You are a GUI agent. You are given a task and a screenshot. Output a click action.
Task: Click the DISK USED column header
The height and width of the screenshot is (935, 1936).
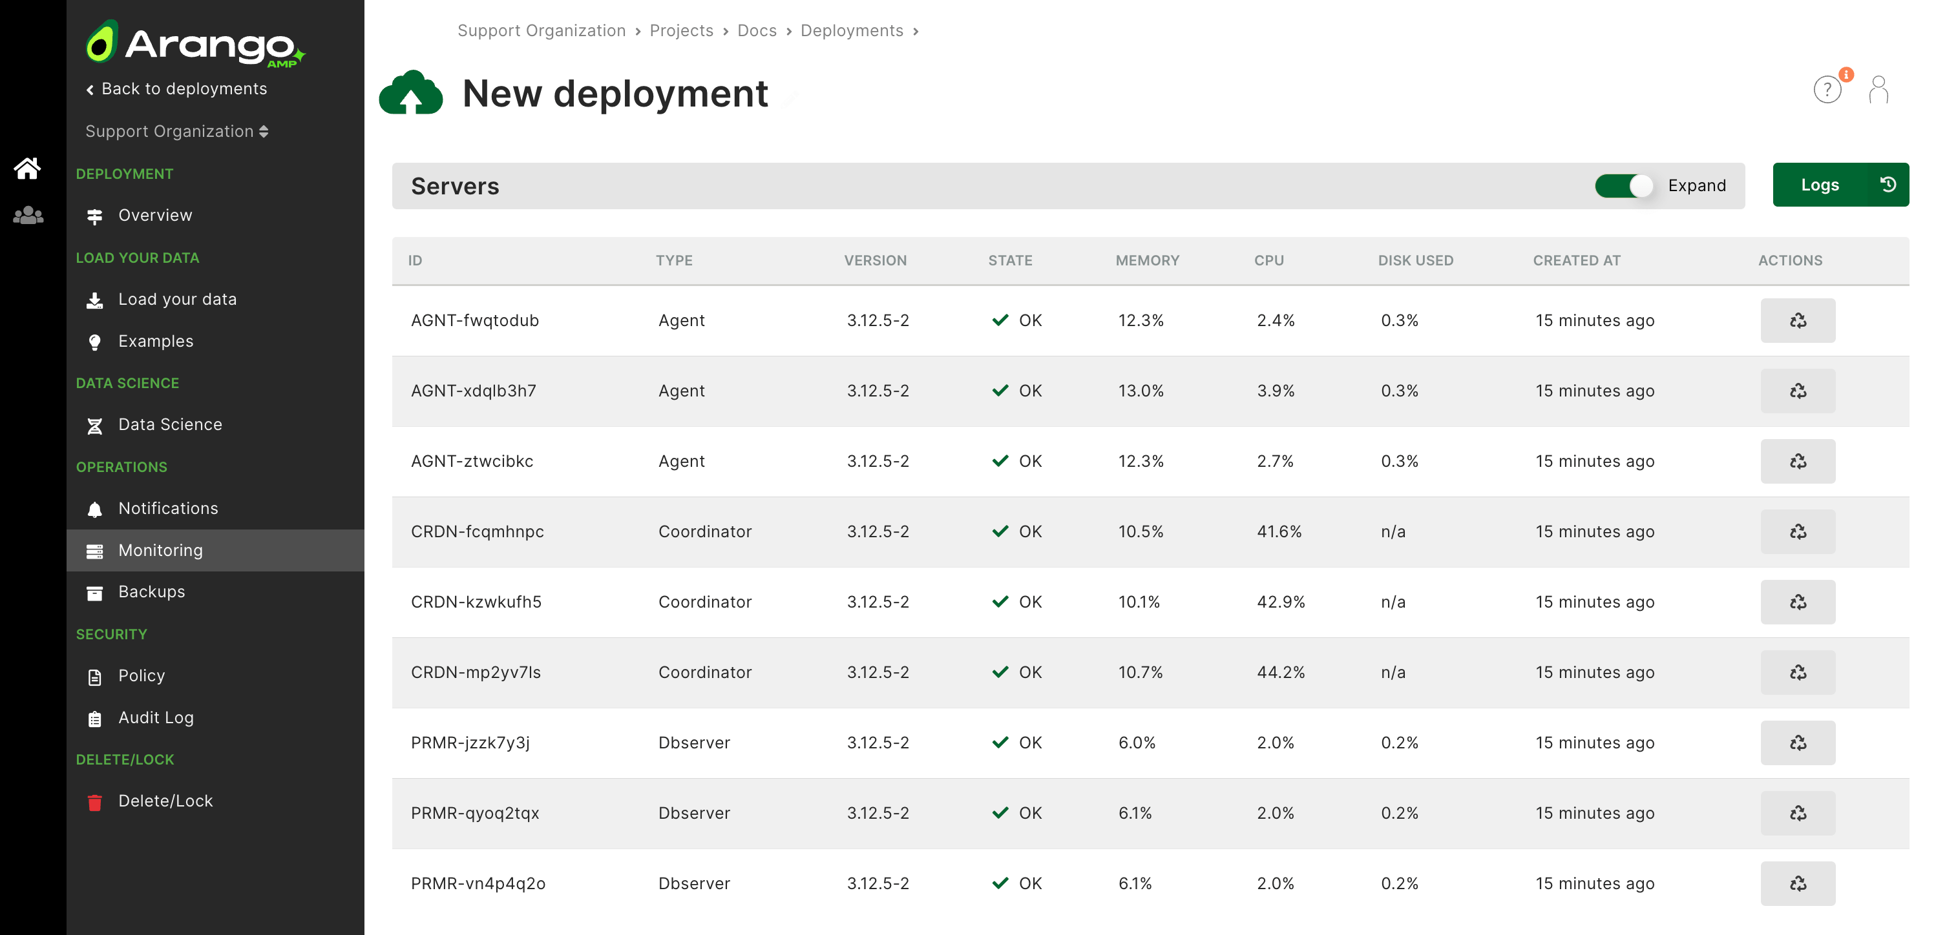coord(1415,261)
